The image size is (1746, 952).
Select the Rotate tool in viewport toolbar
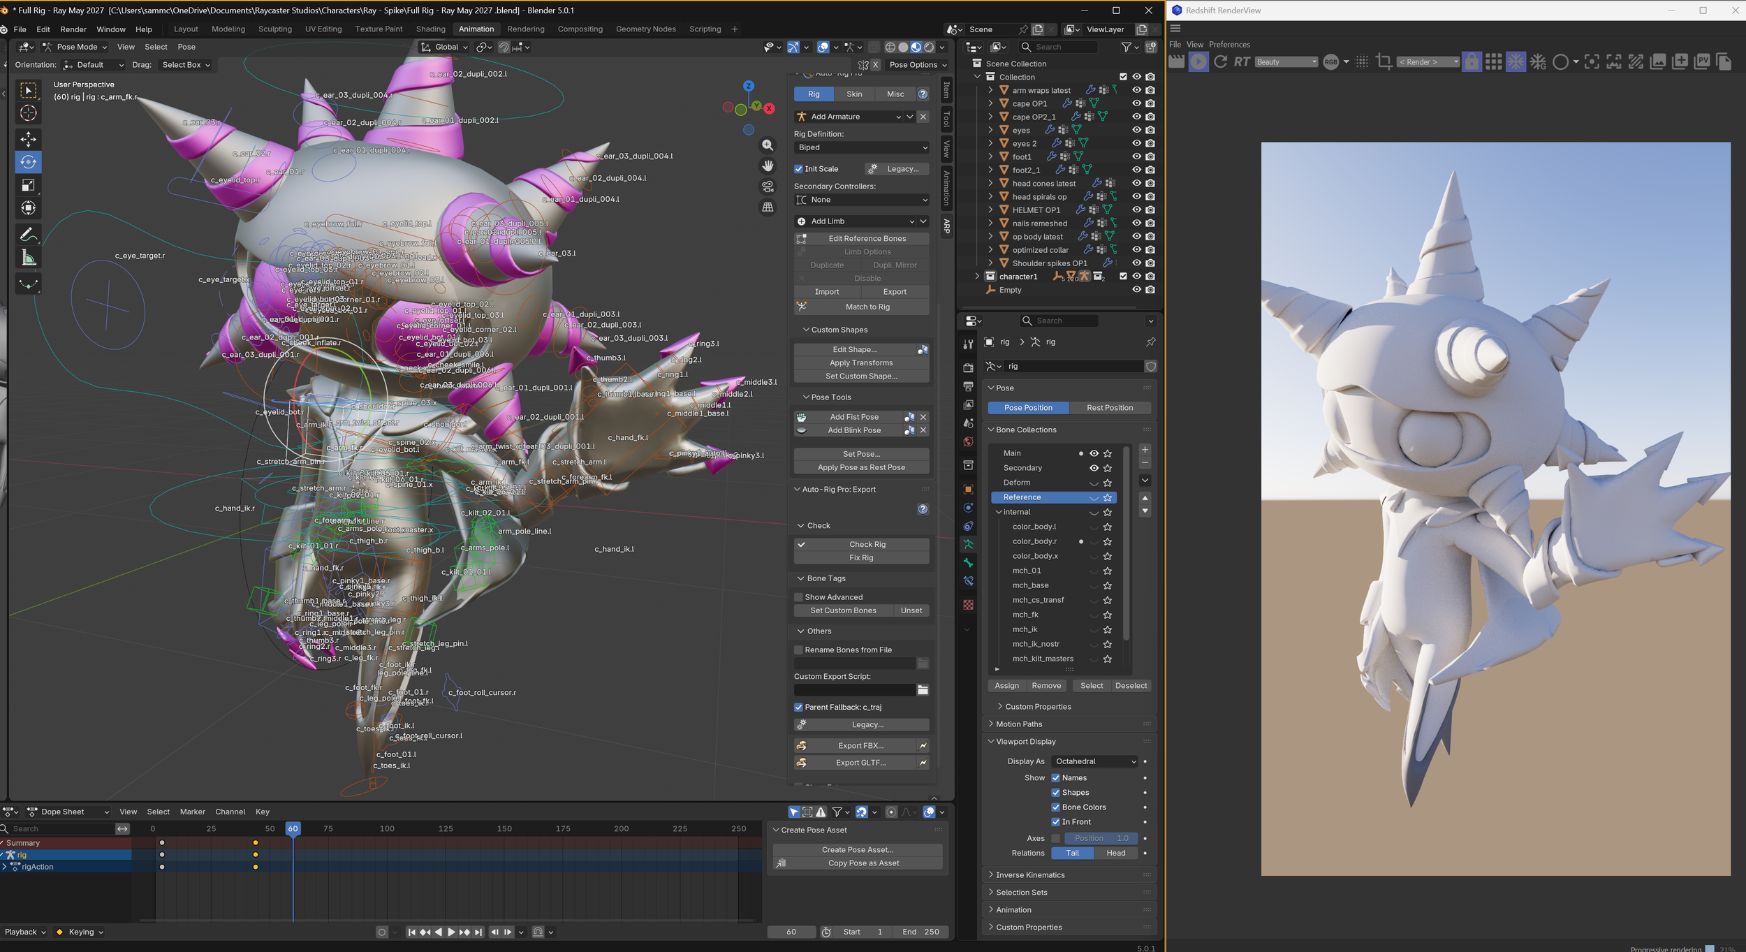pos(28,162)
